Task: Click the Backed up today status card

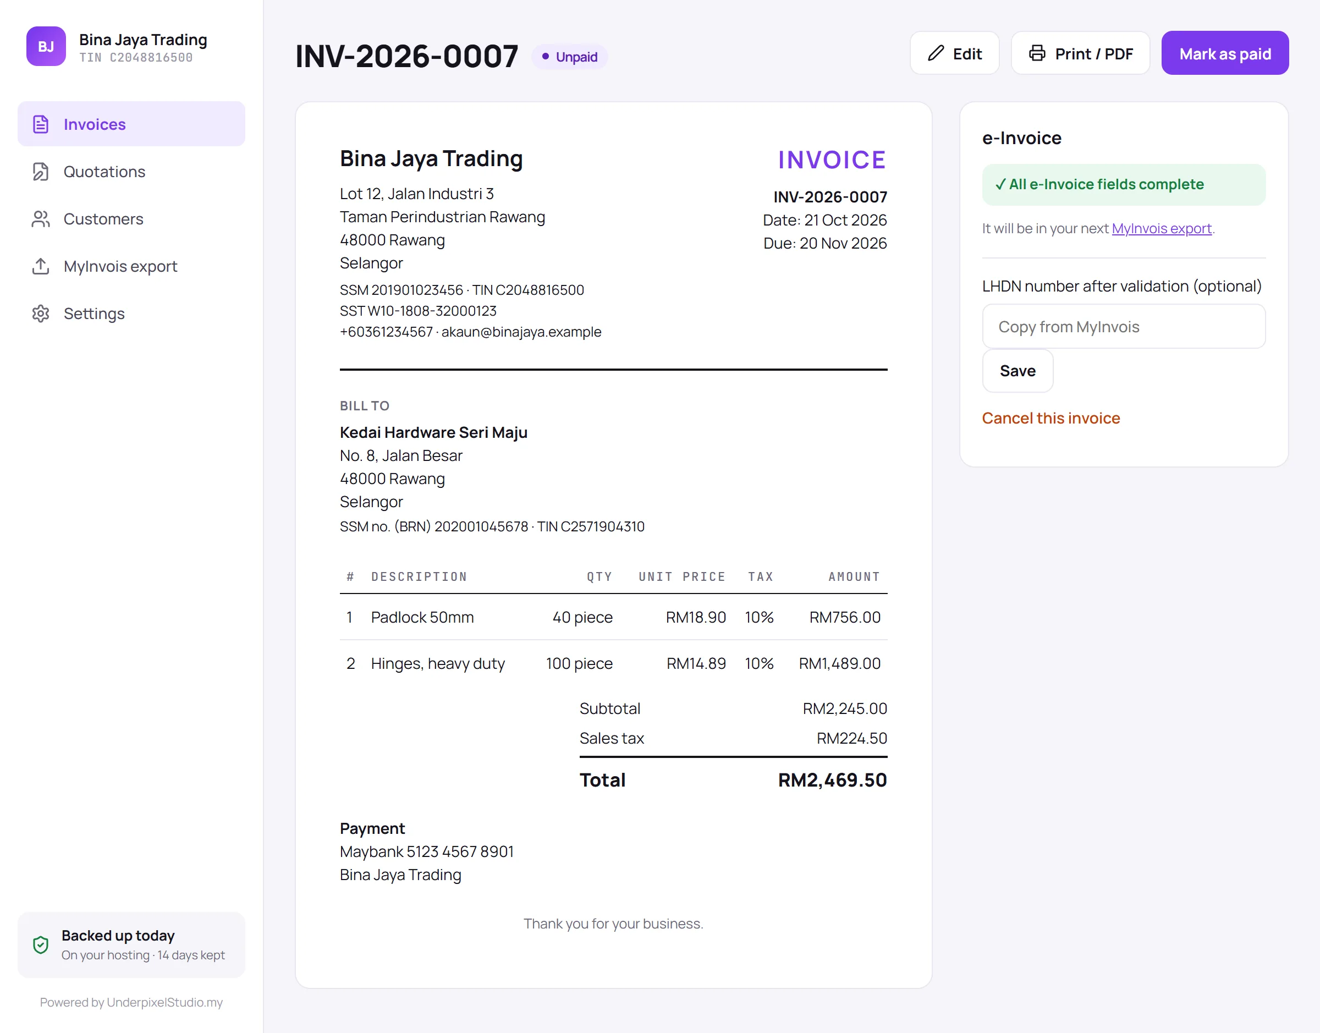Action: pyautogui.click(x=131, y=944)
